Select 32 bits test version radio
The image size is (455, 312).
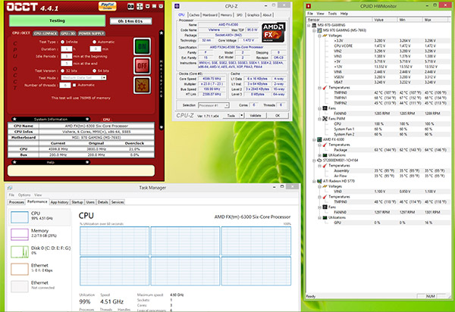pyautogui.click(x=62, y=70)
